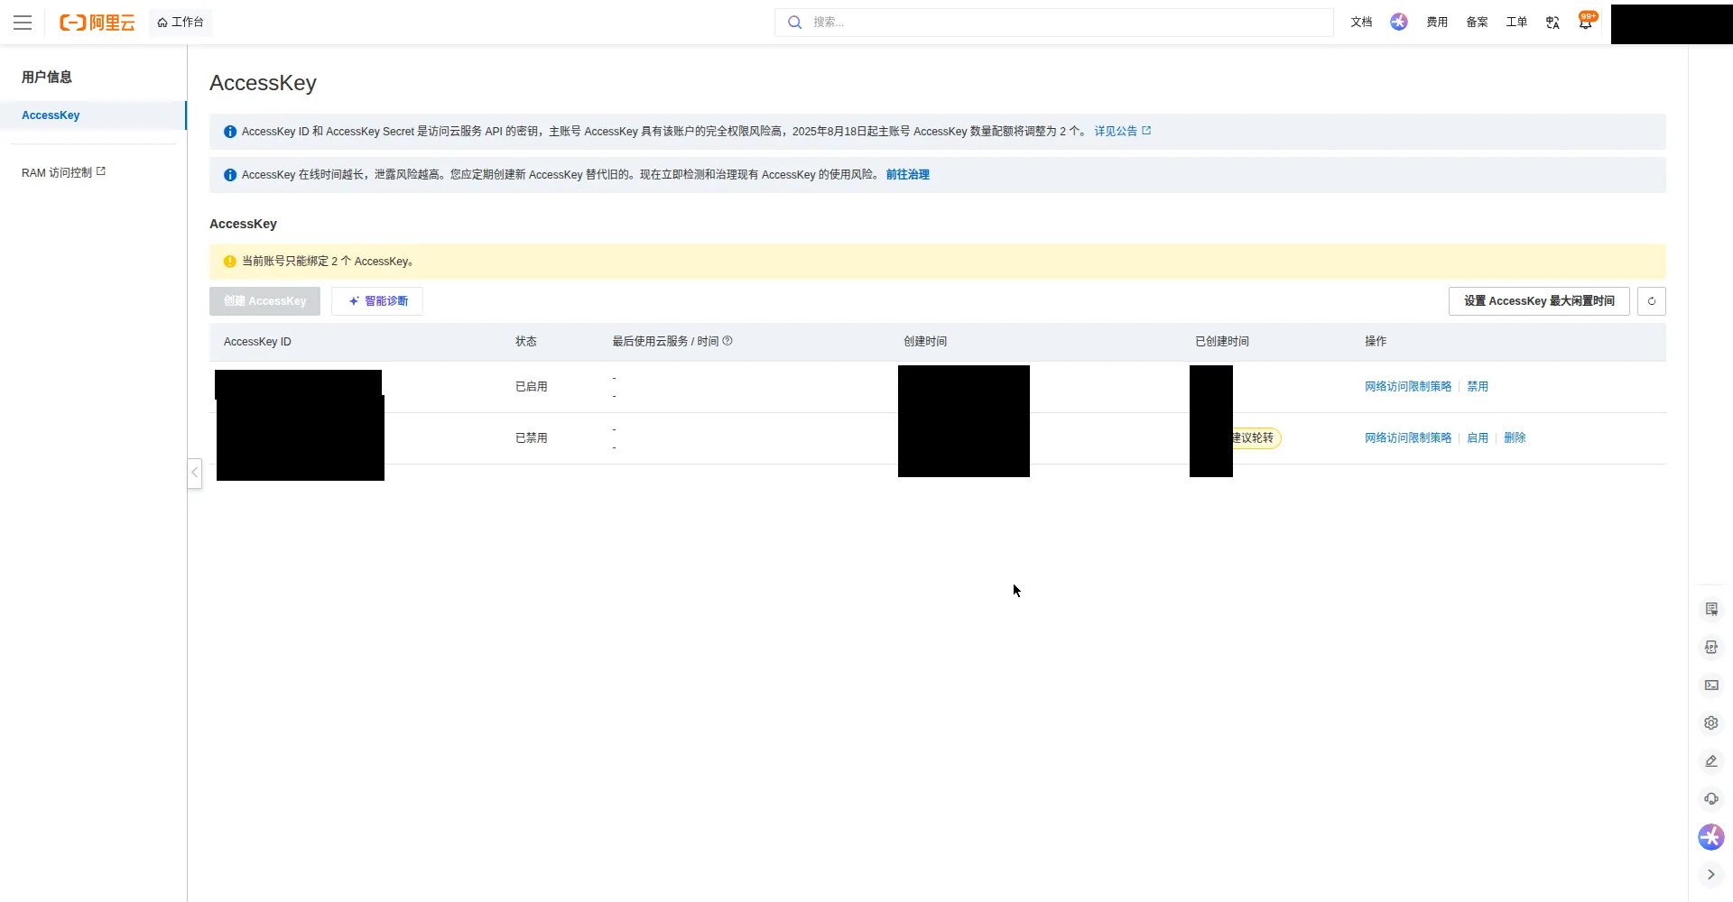The image size is (1733, 902).
Task: Collapse the right toolbar with chevron
Action: (x=1711, y=875)
